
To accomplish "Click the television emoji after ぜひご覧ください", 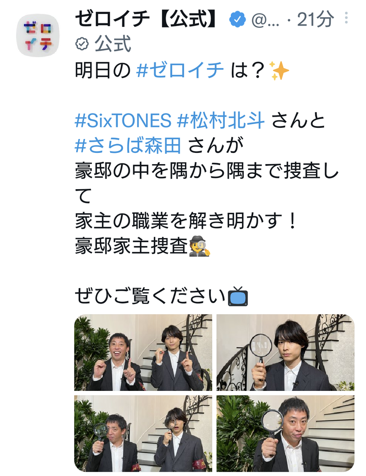I will (238, 296).
